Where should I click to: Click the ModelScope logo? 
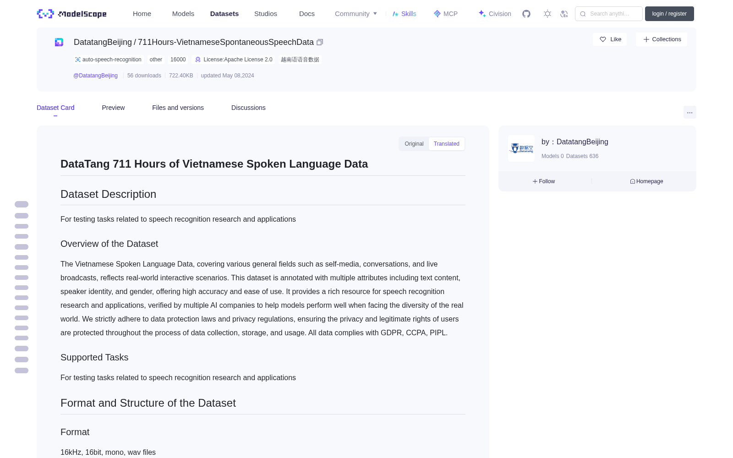click(x=72, y=14)
